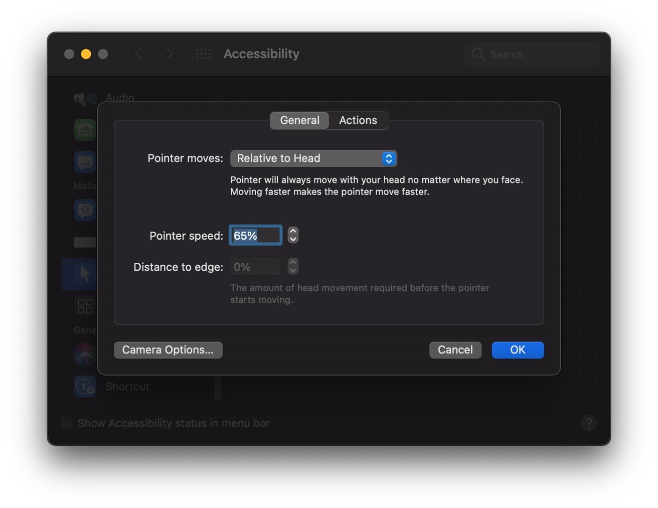Adjust the Distance to edge stepper
Image resolution: width=658 pixels, height=508 pixels.
[x=293, y=266]
